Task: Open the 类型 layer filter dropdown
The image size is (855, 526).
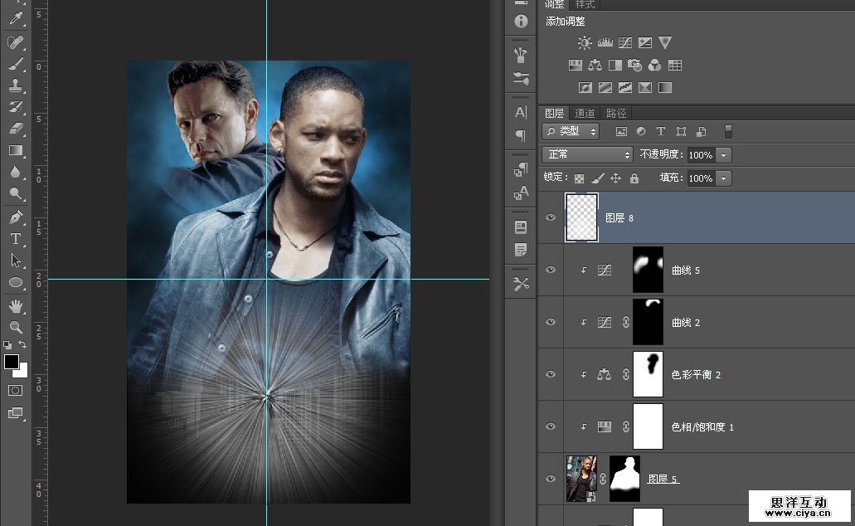Action: click(571, 131)
